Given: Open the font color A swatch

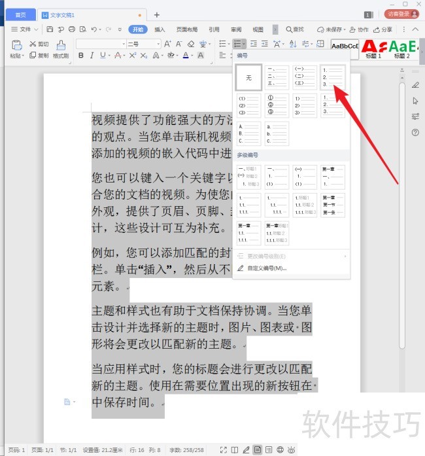Looking at the screenshot, I should pyautogui.click(x=186, y=55).
